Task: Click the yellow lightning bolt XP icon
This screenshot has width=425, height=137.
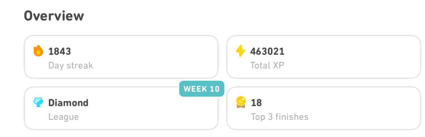Action: (240, 51)
